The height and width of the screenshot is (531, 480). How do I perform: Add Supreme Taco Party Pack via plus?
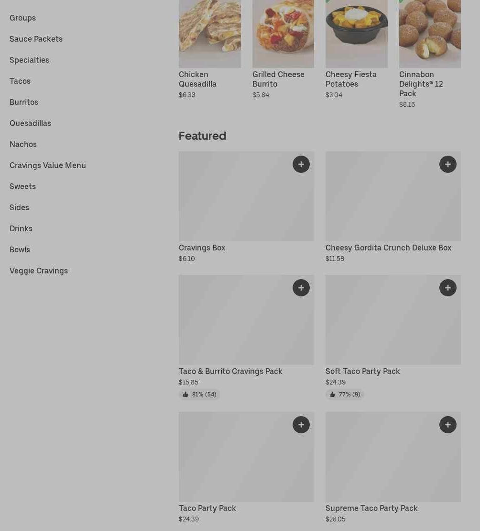point(447,425)
